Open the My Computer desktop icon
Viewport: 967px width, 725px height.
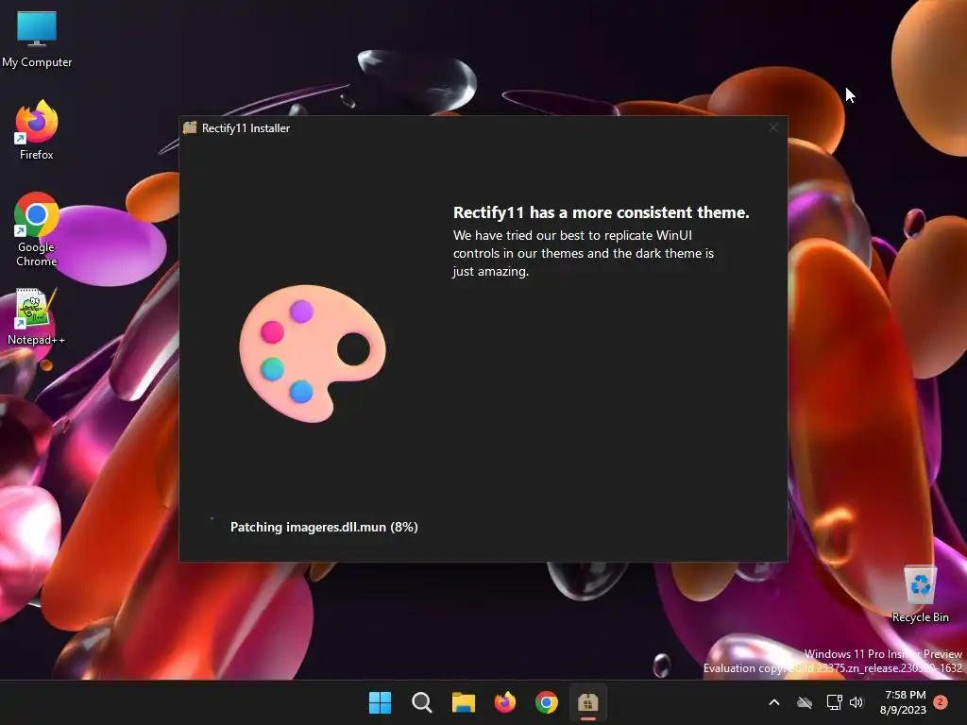37,38
